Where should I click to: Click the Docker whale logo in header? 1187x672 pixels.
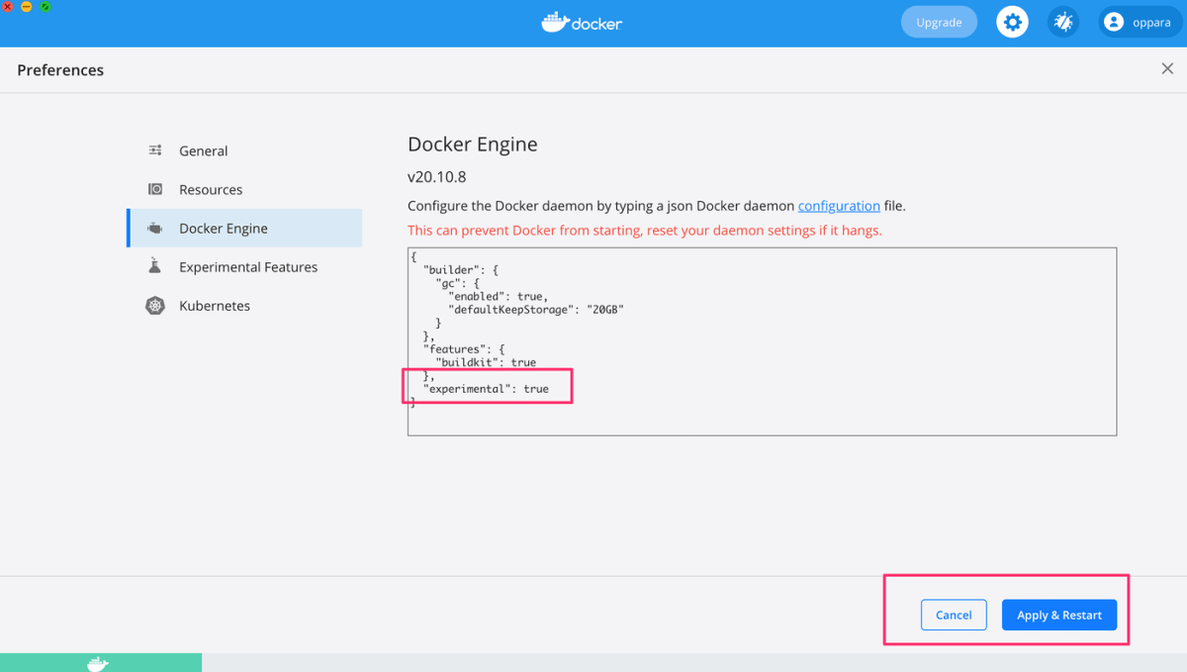click(x=582, y=22)
